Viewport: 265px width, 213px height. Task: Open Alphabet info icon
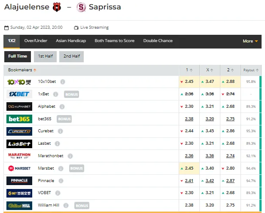[x=62, y=106]
